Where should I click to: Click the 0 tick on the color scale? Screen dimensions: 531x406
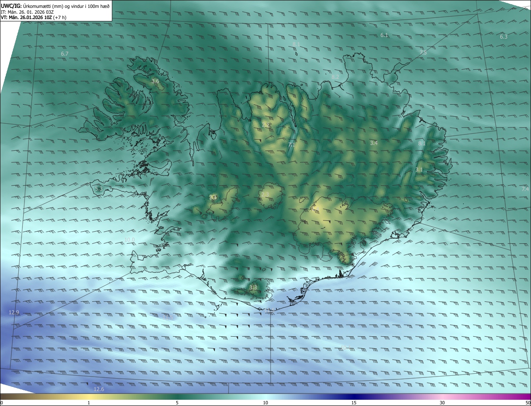pyautogui.click(x=2, y=403)
